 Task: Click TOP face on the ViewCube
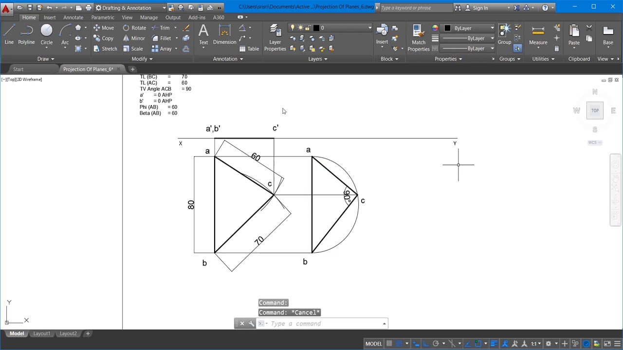(595, 110)
